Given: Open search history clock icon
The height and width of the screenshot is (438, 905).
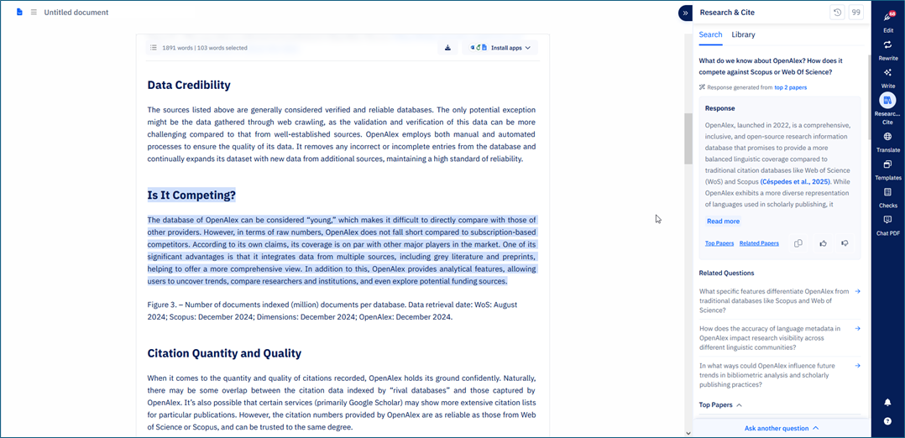Looking at the screenshot, I should (x=837, y=12).
